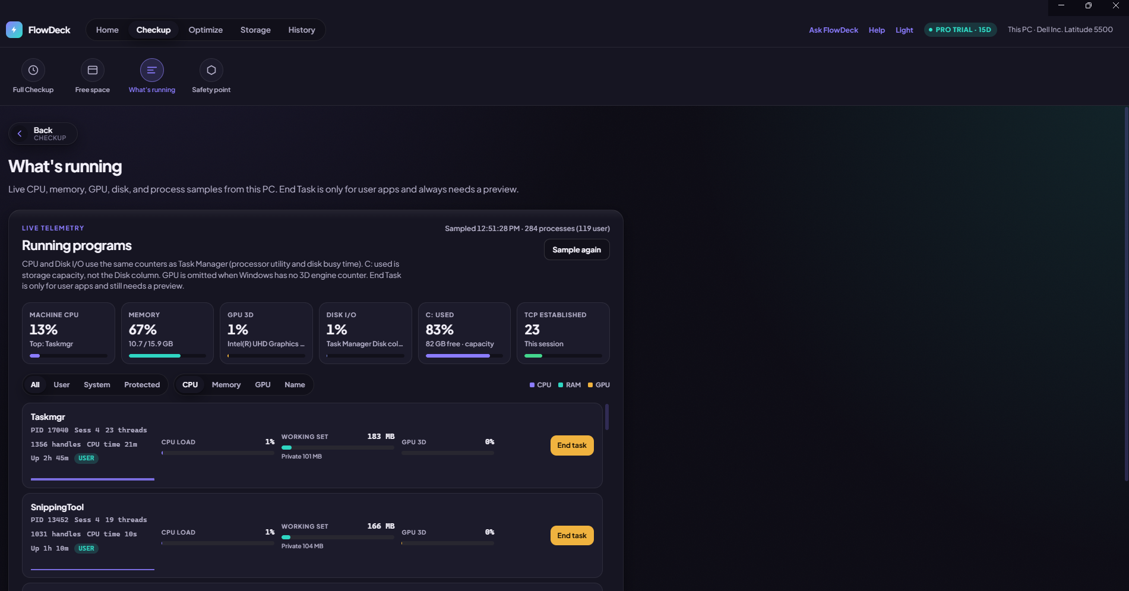Select the Checkup tab

click(153, 30)
